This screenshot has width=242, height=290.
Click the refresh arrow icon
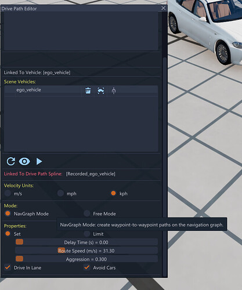tap(11, 161)
